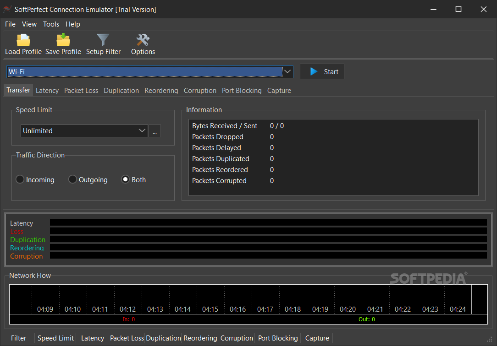497x346 pixels.
Task: Click the orange Corruption indicator bar
Action: coord(268,255)
